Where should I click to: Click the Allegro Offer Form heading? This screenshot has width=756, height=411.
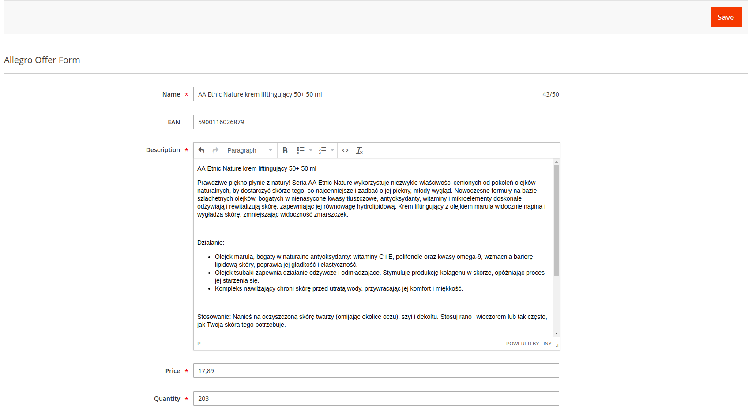(42, 60)
